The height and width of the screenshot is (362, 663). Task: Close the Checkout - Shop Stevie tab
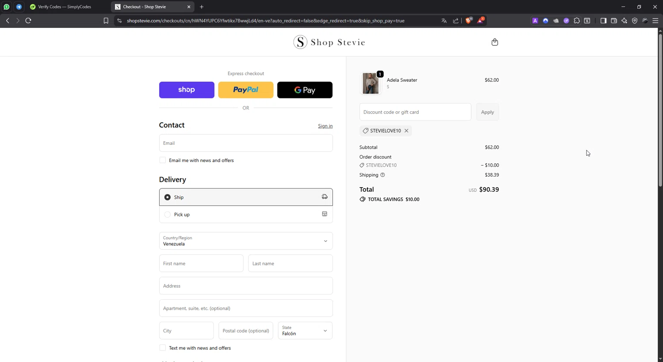tap(189, 7)
